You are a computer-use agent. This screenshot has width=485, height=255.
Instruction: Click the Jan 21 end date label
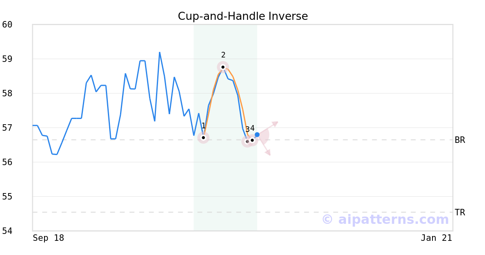436,238
